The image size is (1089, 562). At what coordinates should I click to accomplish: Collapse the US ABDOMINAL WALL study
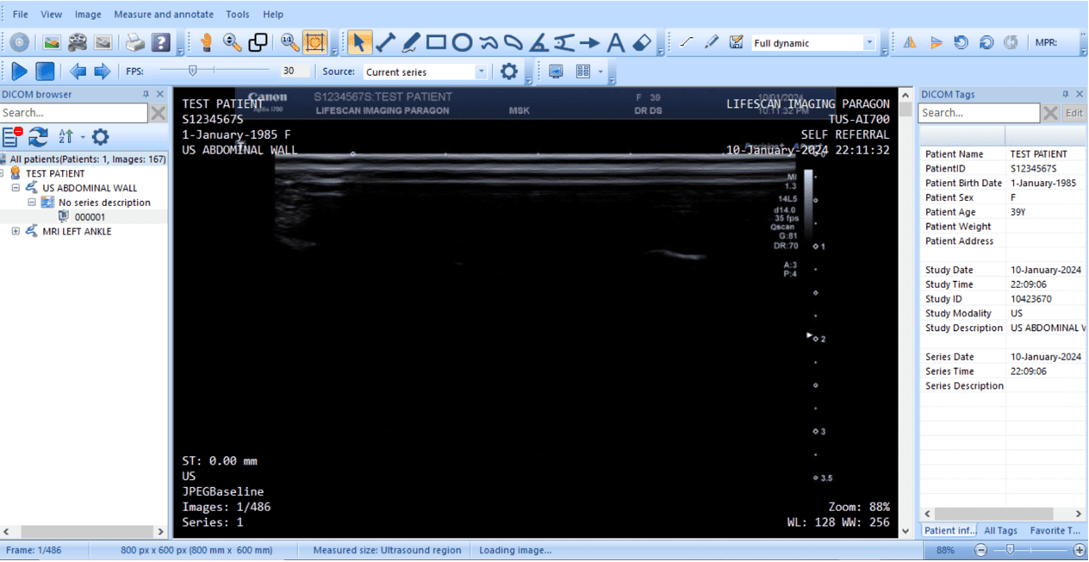point(16,188)
